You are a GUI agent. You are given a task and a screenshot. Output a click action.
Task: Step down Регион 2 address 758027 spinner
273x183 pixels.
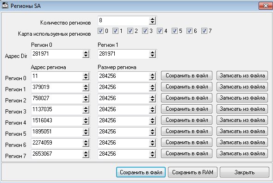click(x=86, y=101)
